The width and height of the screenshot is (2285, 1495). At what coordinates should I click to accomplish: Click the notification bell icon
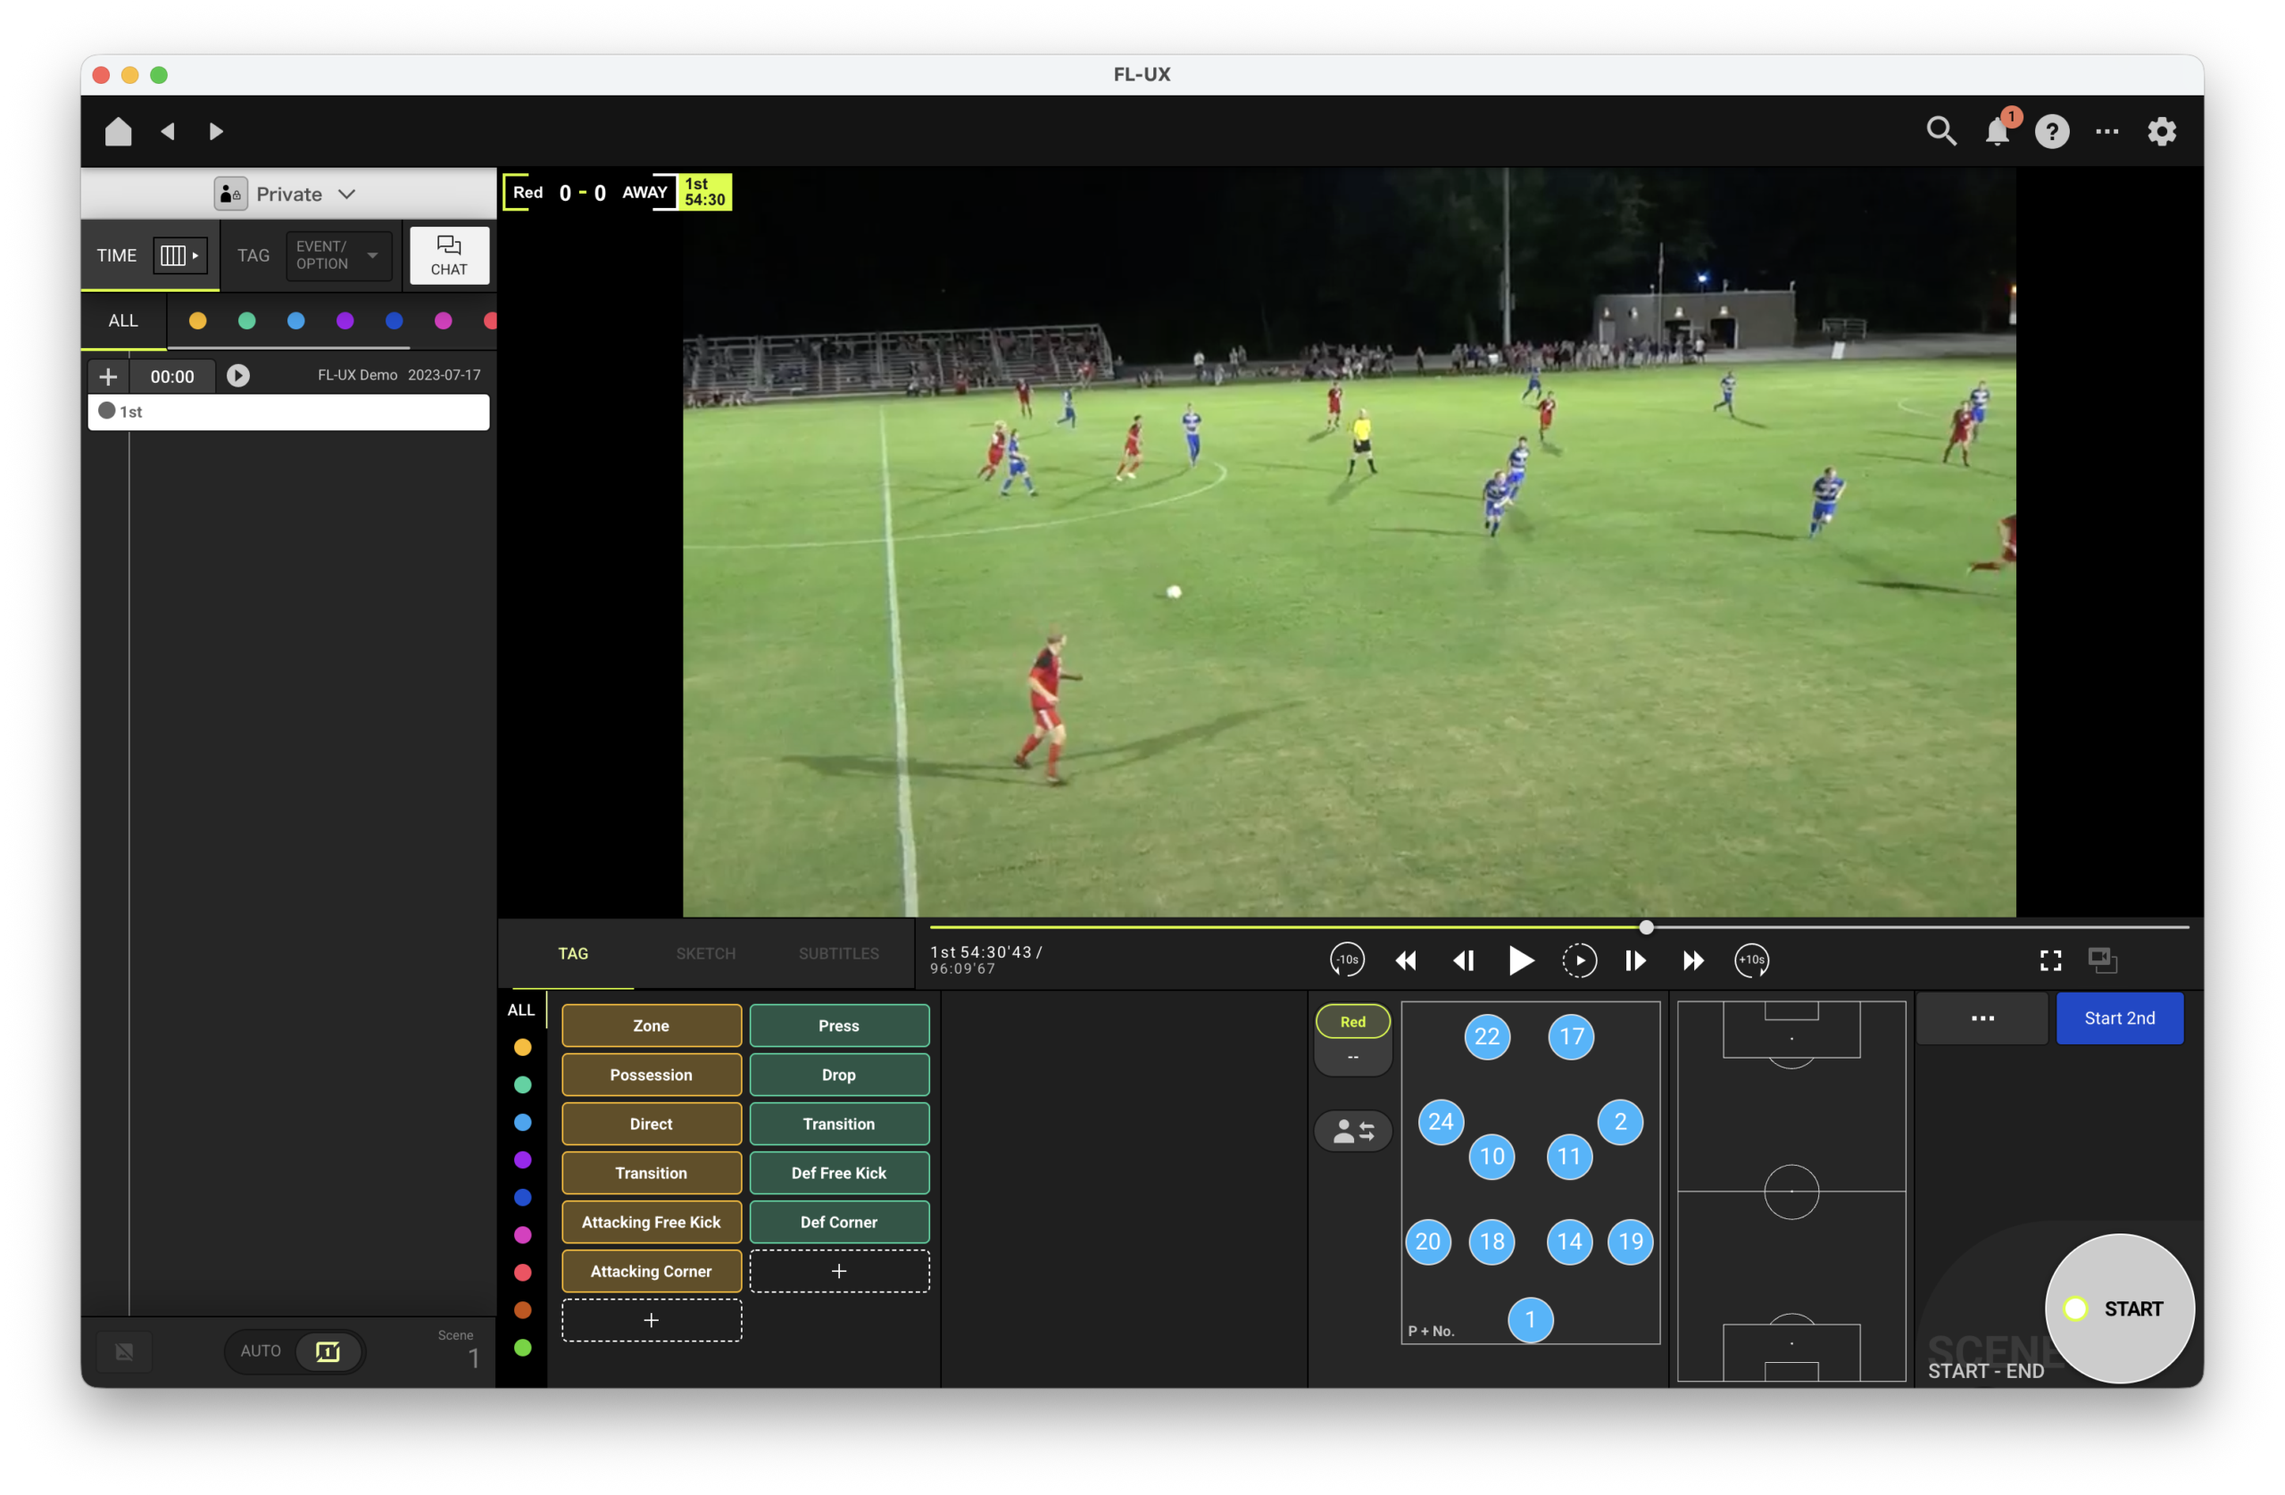click(1997, 131)
